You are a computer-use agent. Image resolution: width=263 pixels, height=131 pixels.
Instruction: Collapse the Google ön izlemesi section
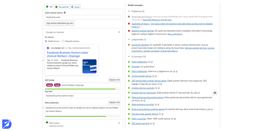119,32
